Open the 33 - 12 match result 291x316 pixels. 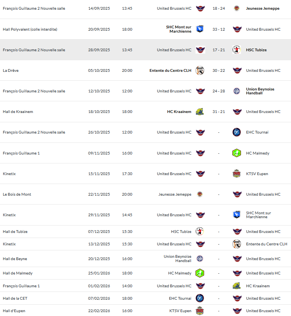pyautogui.click(x=218, y=29)
